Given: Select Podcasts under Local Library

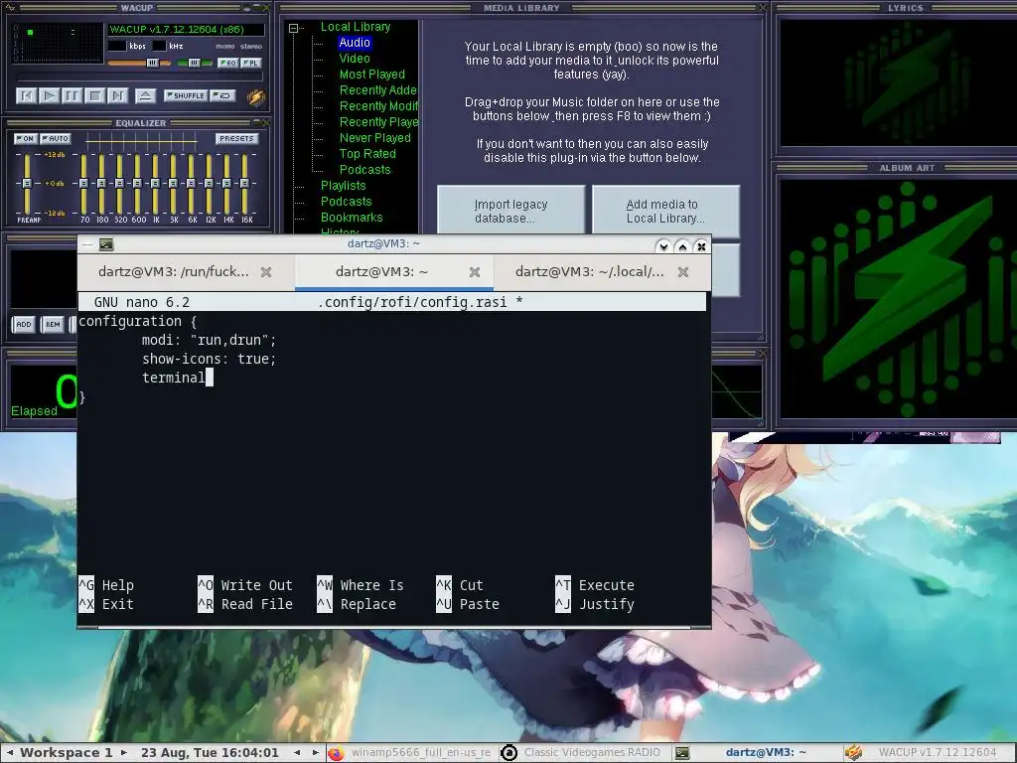Looking at the screenshot, I should pyautogui.click(x=364, y=169).
